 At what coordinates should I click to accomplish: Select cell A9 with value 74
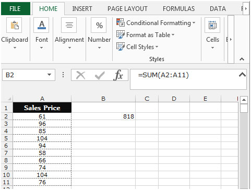tap(42, 168)
